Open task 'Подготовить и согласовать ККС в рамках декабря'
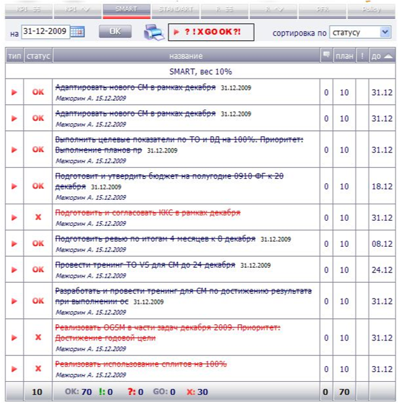The width and height of the screenshot is (400, 404). coord(147,213)
